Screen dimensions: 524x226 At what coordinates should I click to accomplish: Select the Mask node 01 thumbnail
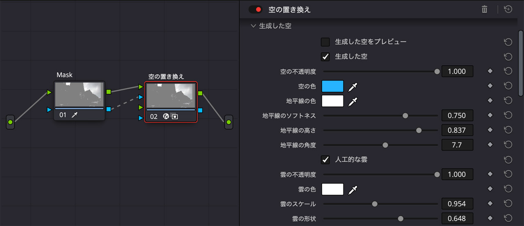(79, 95)
